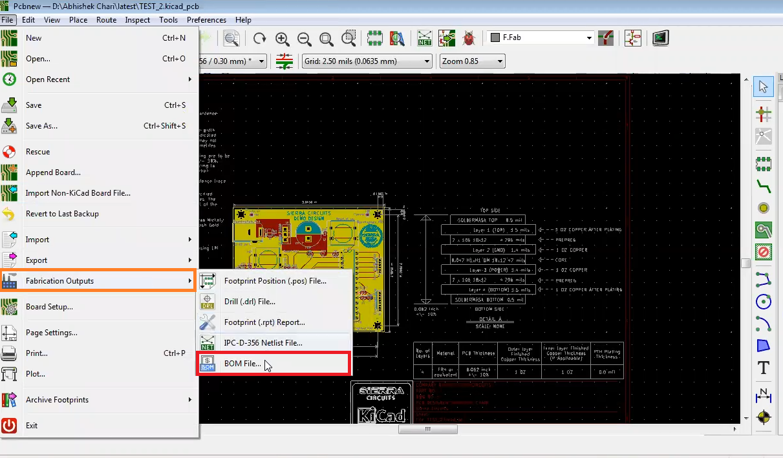Open the F.Fab layer dropdown

[x=588, y=38]
